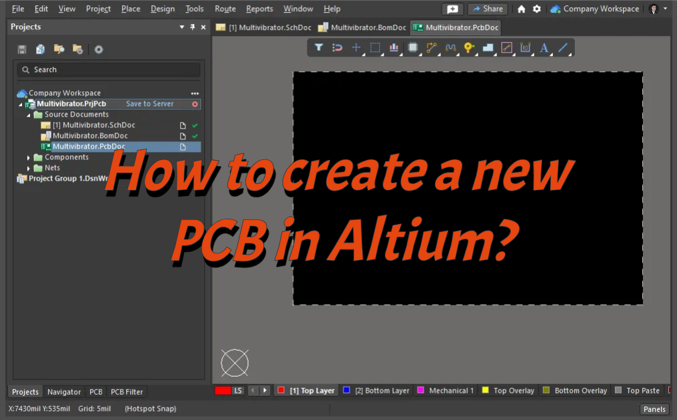
Task: Click the feedback comment plus icon
Action: click(x=452, y=9)
